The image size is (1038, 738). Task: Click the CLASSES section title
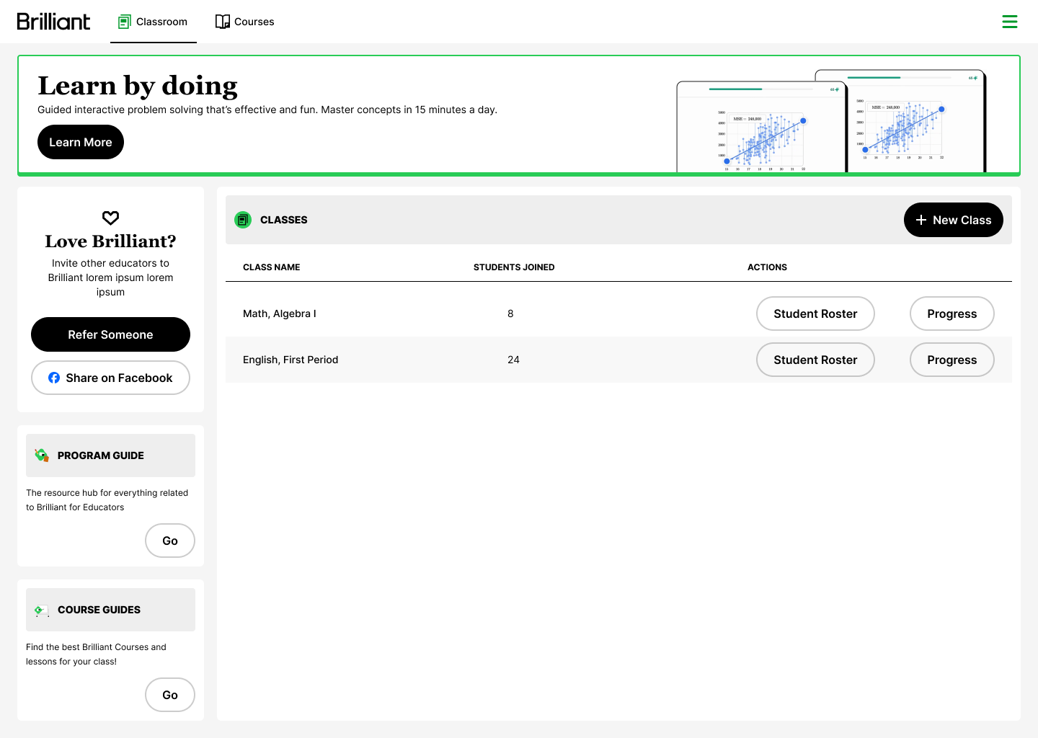pyautogui.click(x=284, y=220)
